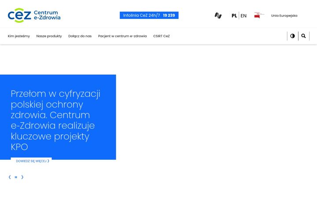Click the Infolinia CeZ 24h/7 19 239 banner
This screenshot has width=317, height=198.
(x=149, y=15)
